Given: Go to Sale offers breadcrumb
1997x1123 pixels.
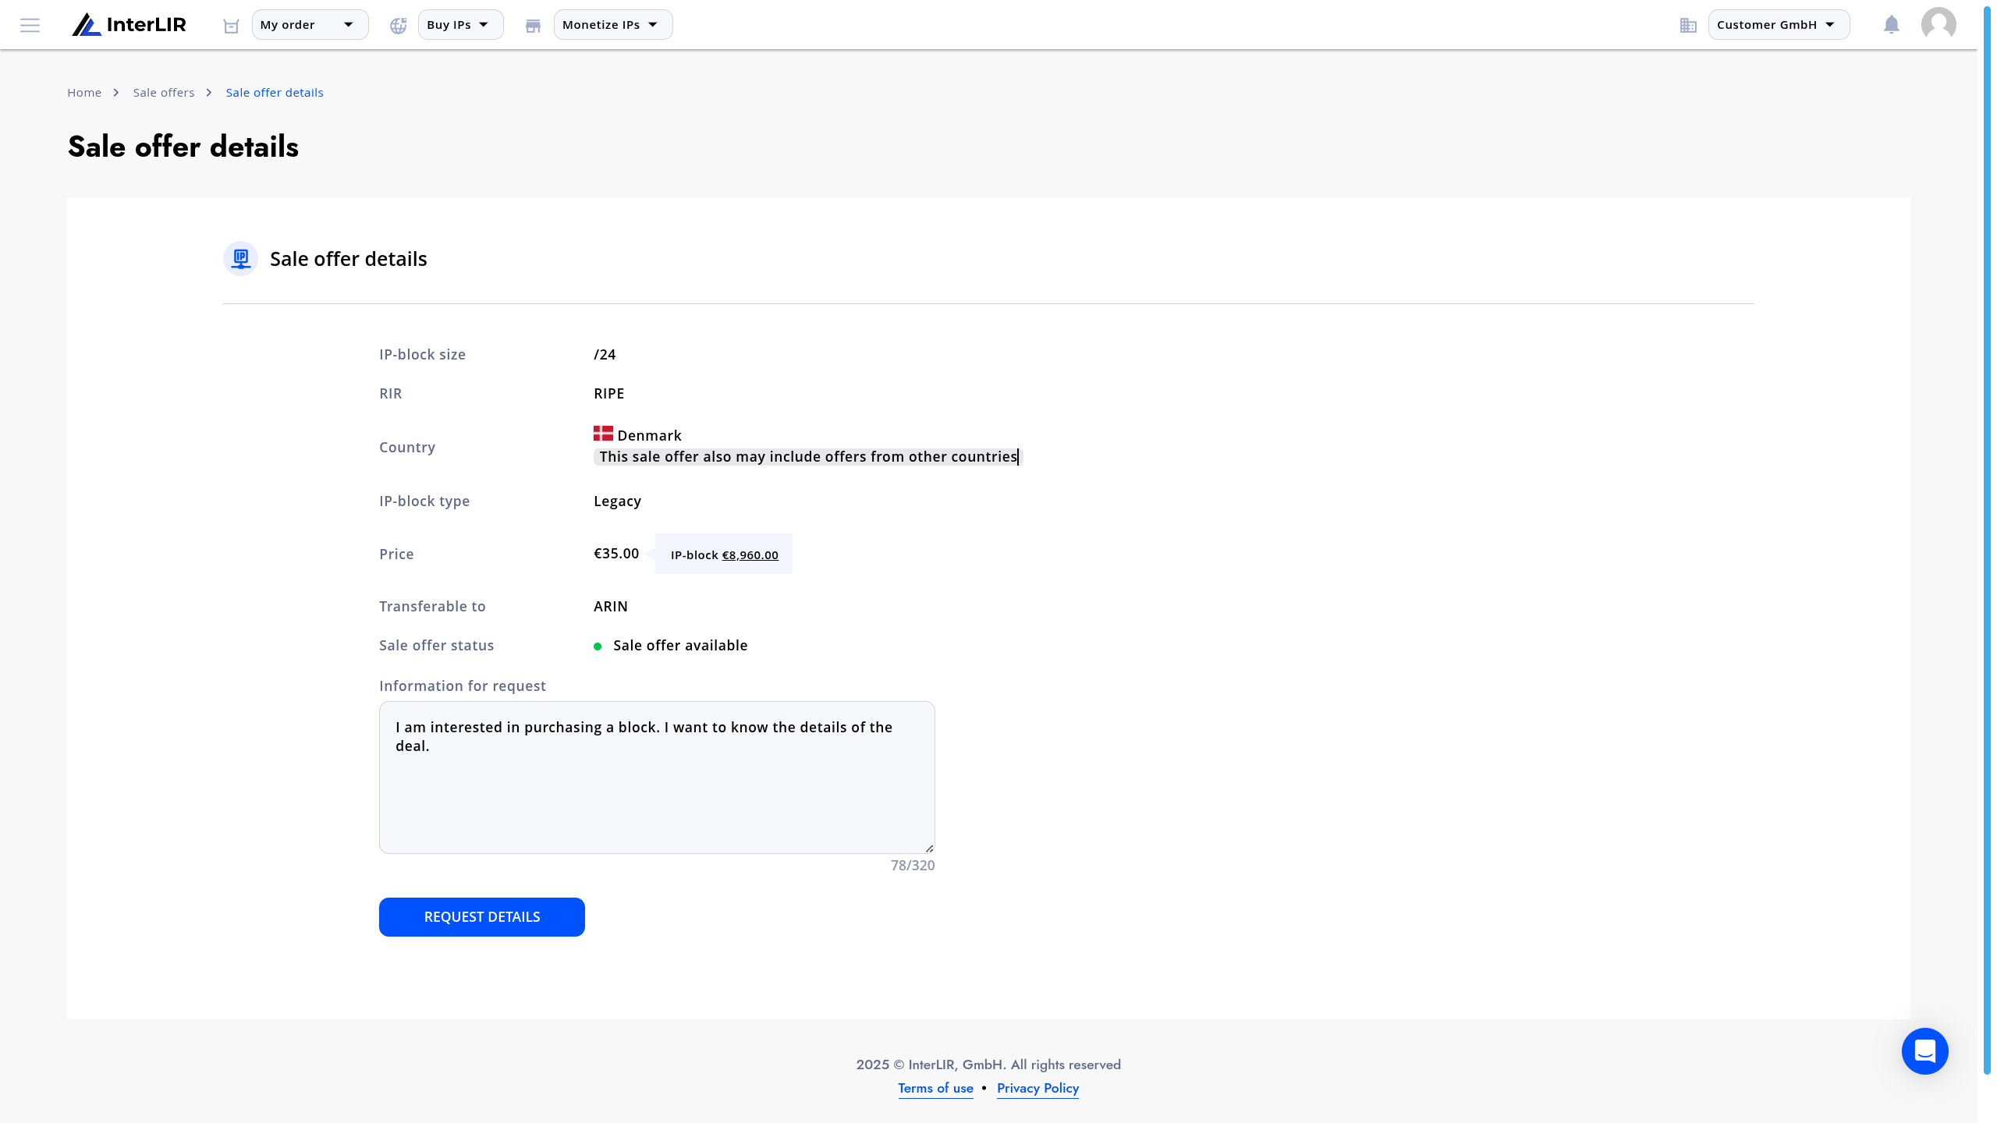Looking at the screenshot, I should [164, 93].
